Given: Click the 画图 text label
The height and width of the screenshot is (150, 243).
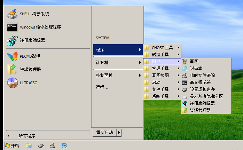Looking at the screenshot, I should point(194,62).
